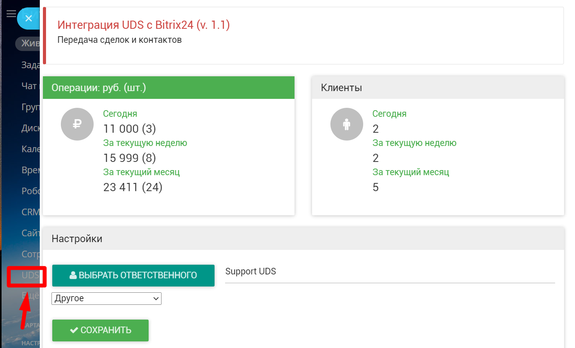Select the highlighted "Жив…" sidebar item
575x348 pixels.
pyautogui.click(x=30, y=44)
